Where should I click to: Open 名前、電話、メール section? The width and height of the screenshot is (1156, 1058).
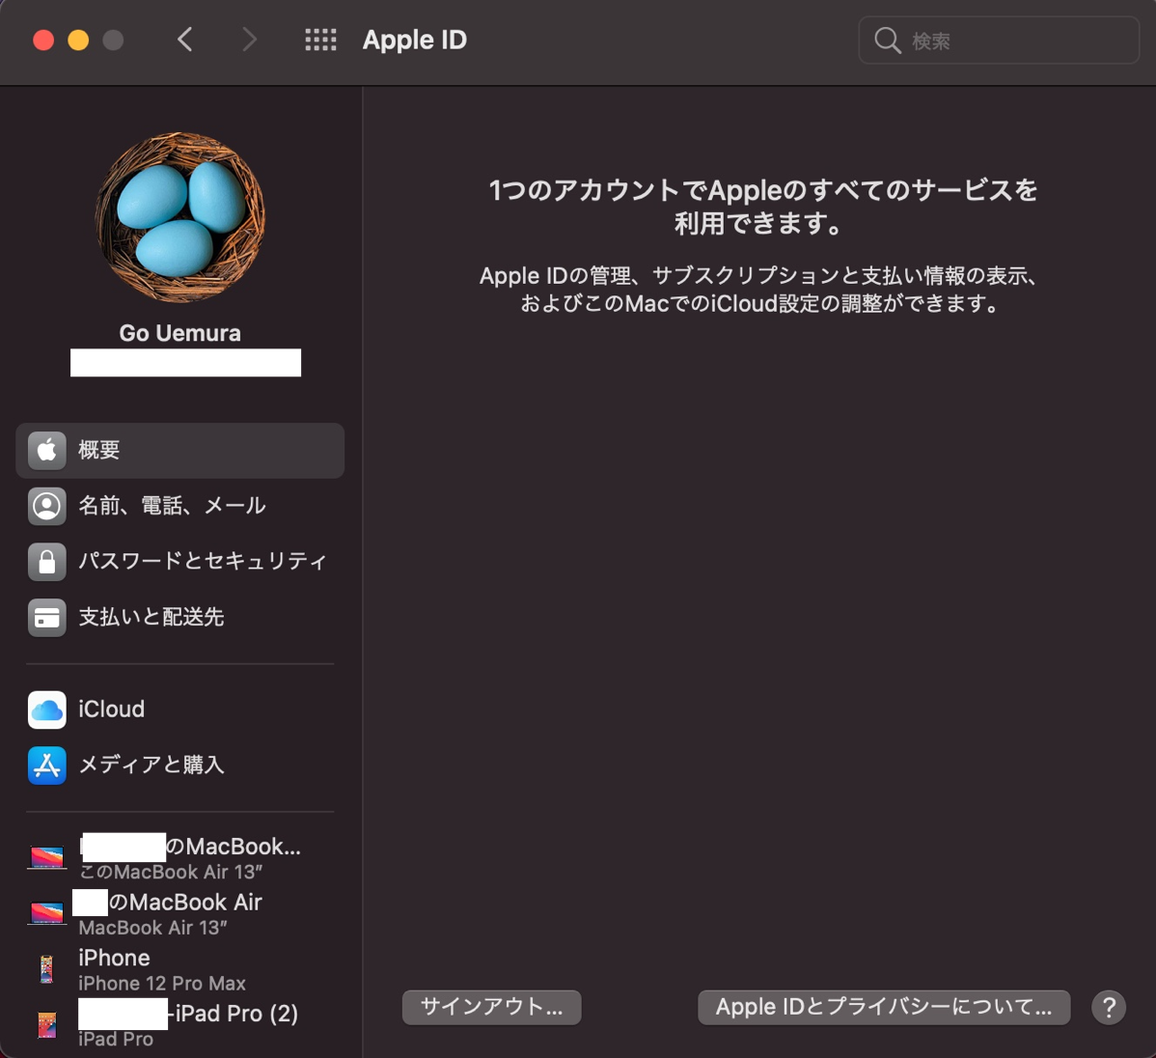click(179, 506)
